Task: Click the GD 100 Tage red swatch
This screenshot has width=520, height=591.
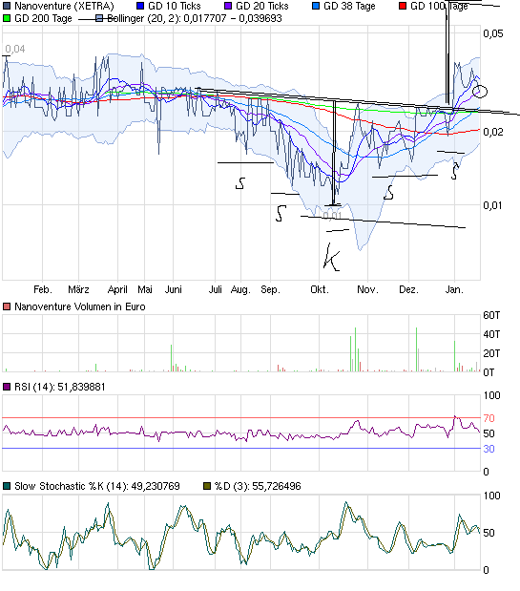Action: click(403, 6)
